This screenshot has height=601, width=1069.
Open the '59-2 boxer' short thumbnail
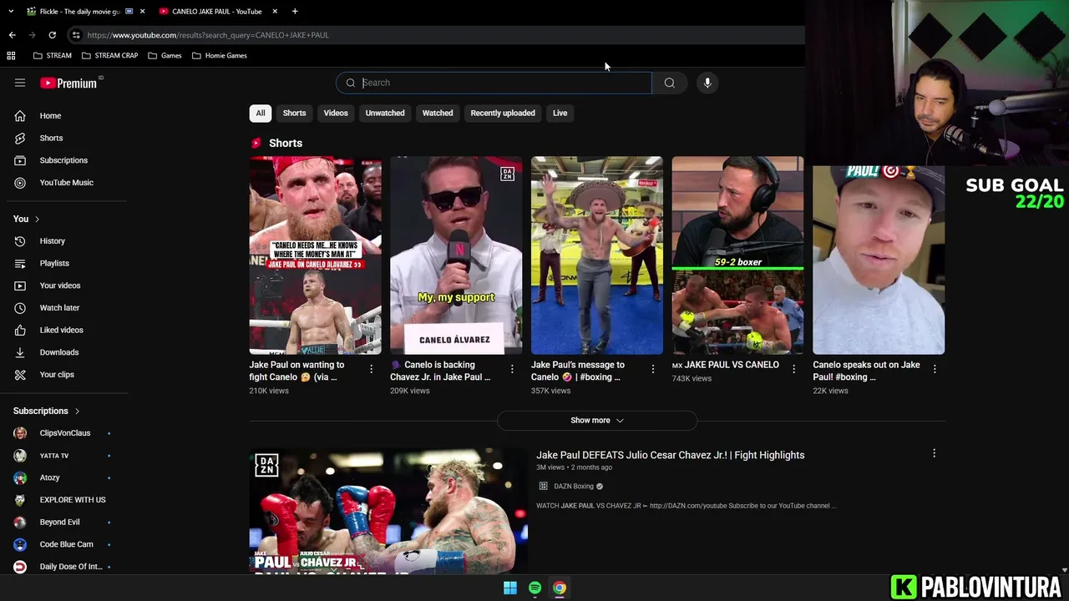[x=737, y=255]
